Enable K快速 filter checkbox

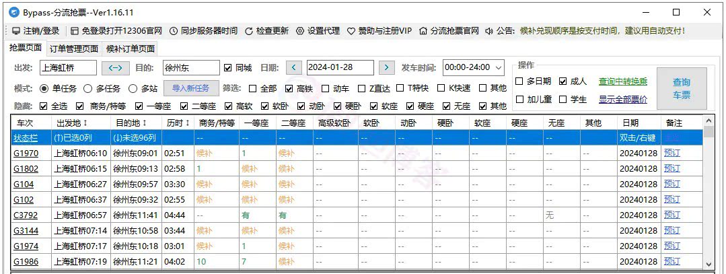[x=440, y=89]
